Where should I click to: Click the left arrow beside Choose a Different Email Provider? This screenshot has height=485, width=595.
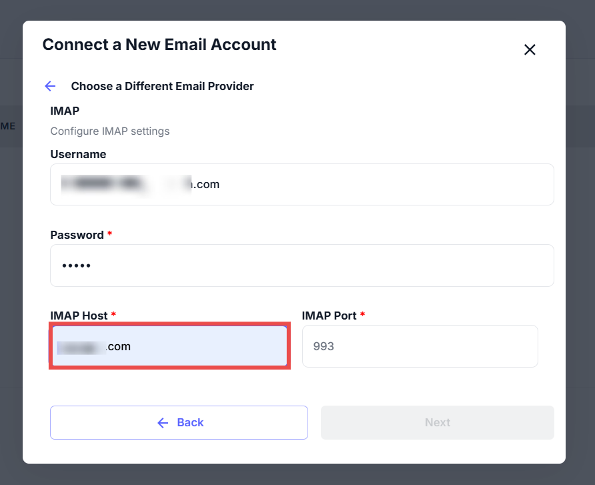tap(50, 86)
